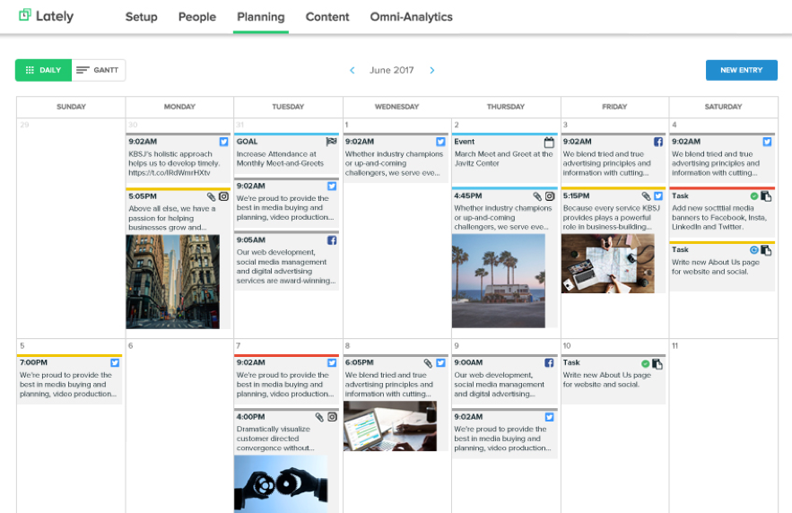Open the Content tab

(327, 17)
